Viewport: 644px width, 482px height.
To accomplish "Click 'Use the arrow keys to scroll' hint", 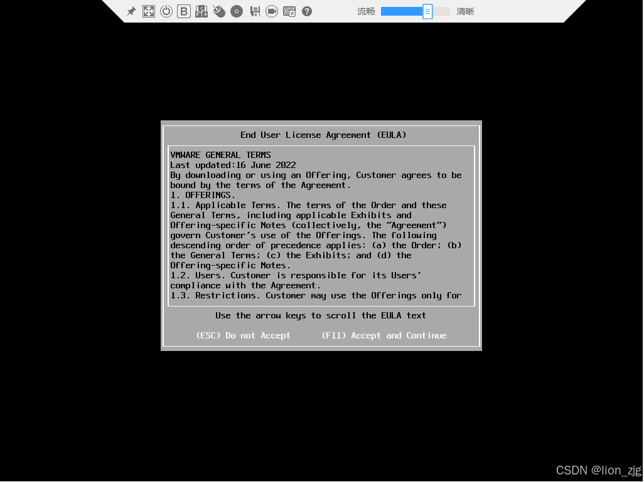I will 321,315.
